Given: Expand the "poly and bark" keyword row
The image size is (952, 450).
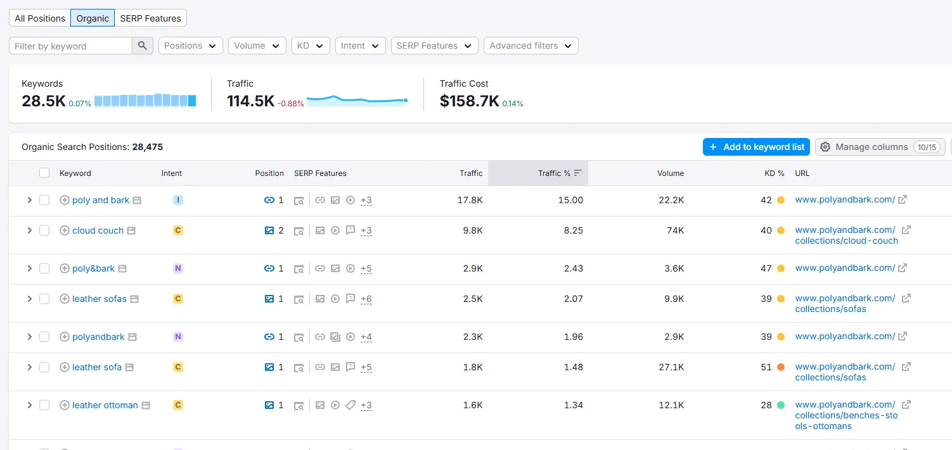Looking at the screenshot, I should click(x=29, y=200).
